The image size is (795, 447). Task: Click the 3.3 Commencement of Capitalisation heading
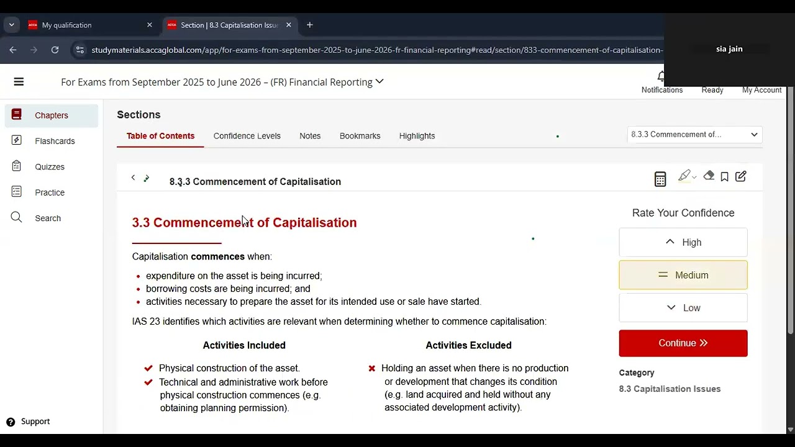pos(244,223)
